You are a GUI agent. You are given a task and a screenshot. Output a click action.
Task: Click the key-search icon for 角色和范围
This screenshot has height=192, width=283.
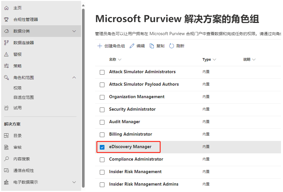tap(6, 78)
